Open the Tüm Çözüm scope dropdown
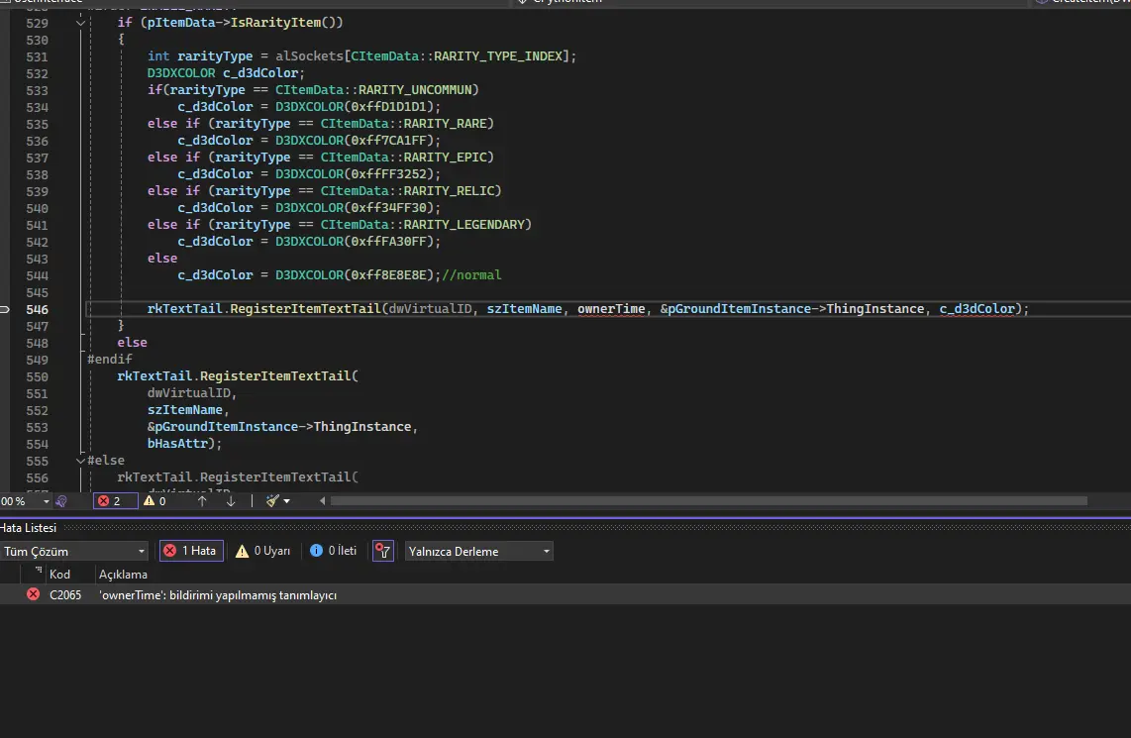 click(x=73, y=551)
